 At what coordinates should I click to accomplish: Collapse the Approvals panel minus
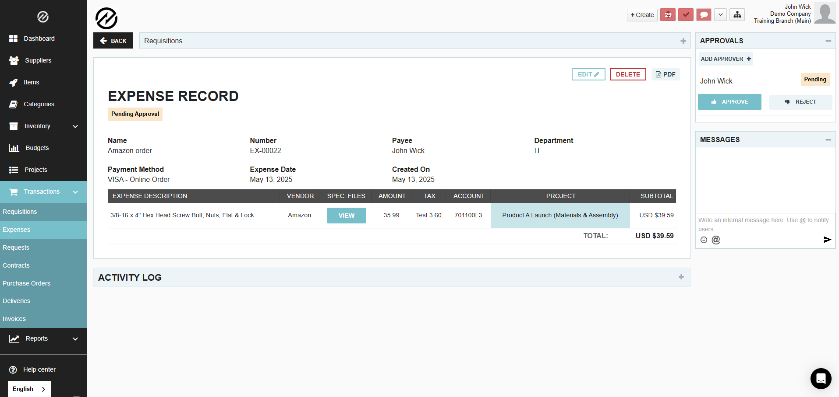point(828,41)
